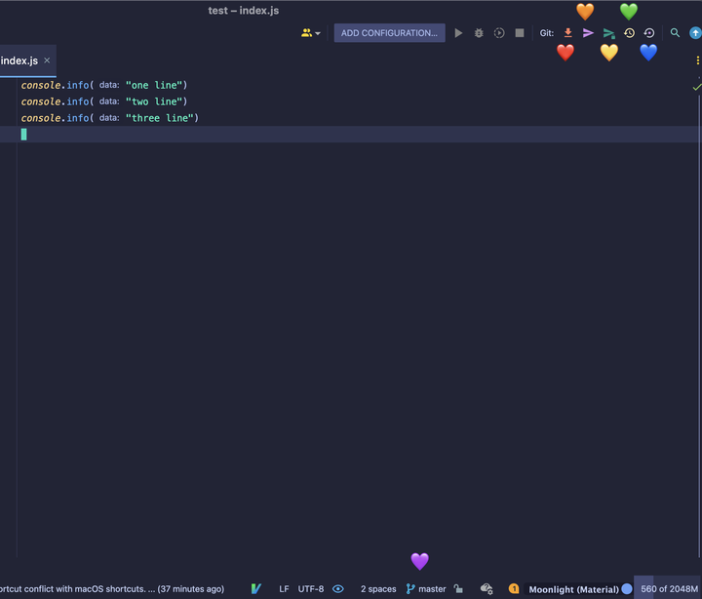Click the ADD CONFIGURATION button
702x599 pixels.
389,33
